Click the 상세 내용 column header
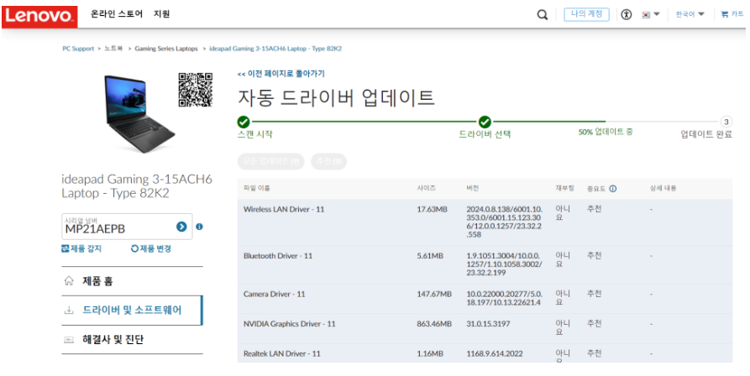750x376 pixels. pyautogui.click(x=663, y=188)
